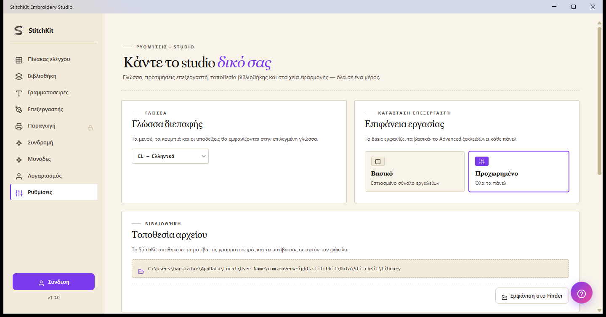This screenshot has height=317, width=606.
Task: Click the Γραμματοσειρές T icon
Action: click(19, 93)
